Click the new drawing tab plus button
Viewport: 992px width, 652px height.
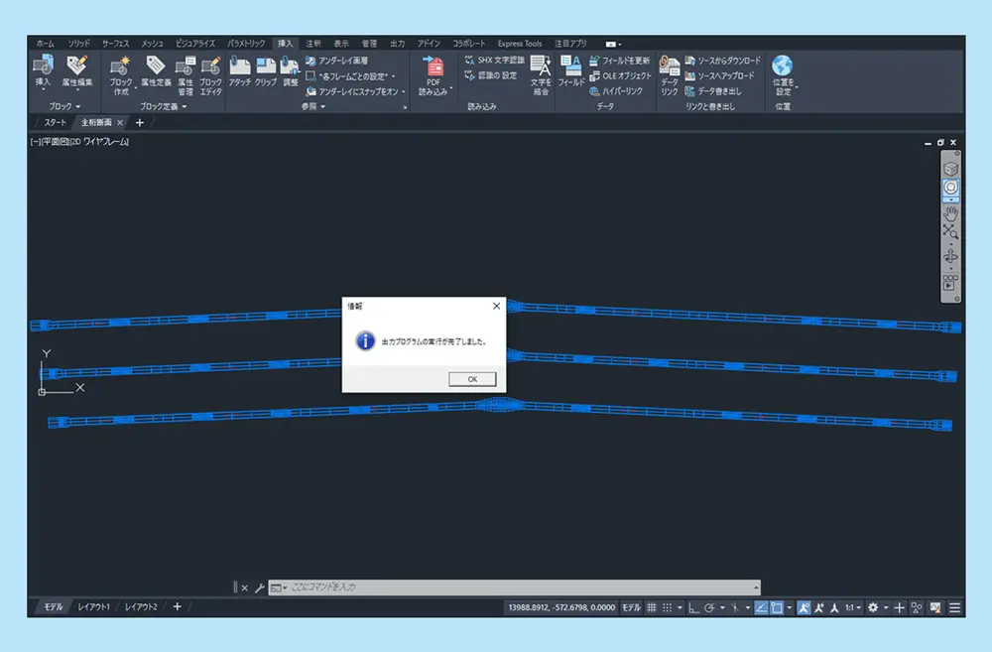coord(140,122)
